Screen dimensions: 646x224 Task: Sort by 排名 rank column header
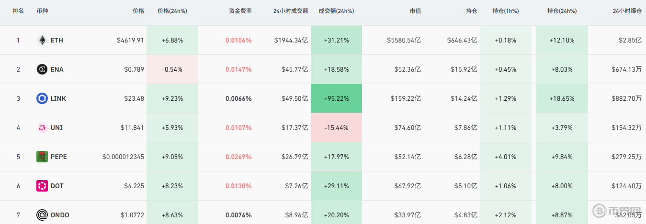pyautogui.click(x=18, y=11)
